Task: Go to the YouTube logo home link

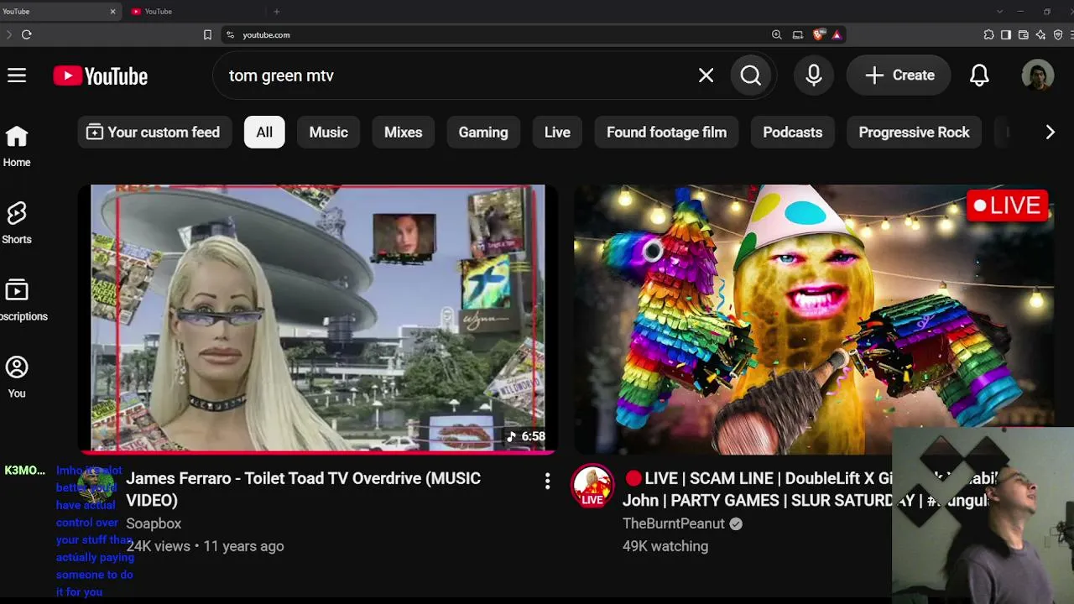Action: point(100,75)
